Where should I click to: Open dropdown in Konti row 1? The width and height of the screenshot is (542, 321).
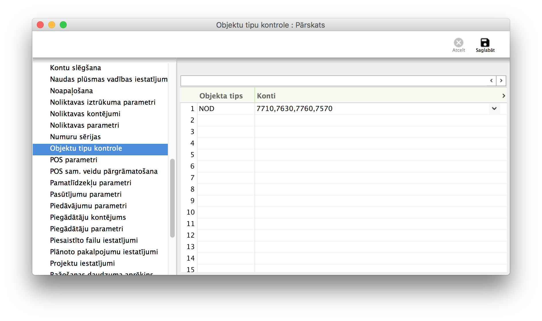[x=494, y=108]
